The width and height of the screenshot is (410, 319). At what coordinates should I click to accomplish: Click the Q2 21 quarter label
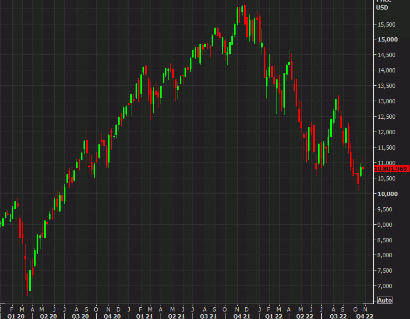(176, 316)
